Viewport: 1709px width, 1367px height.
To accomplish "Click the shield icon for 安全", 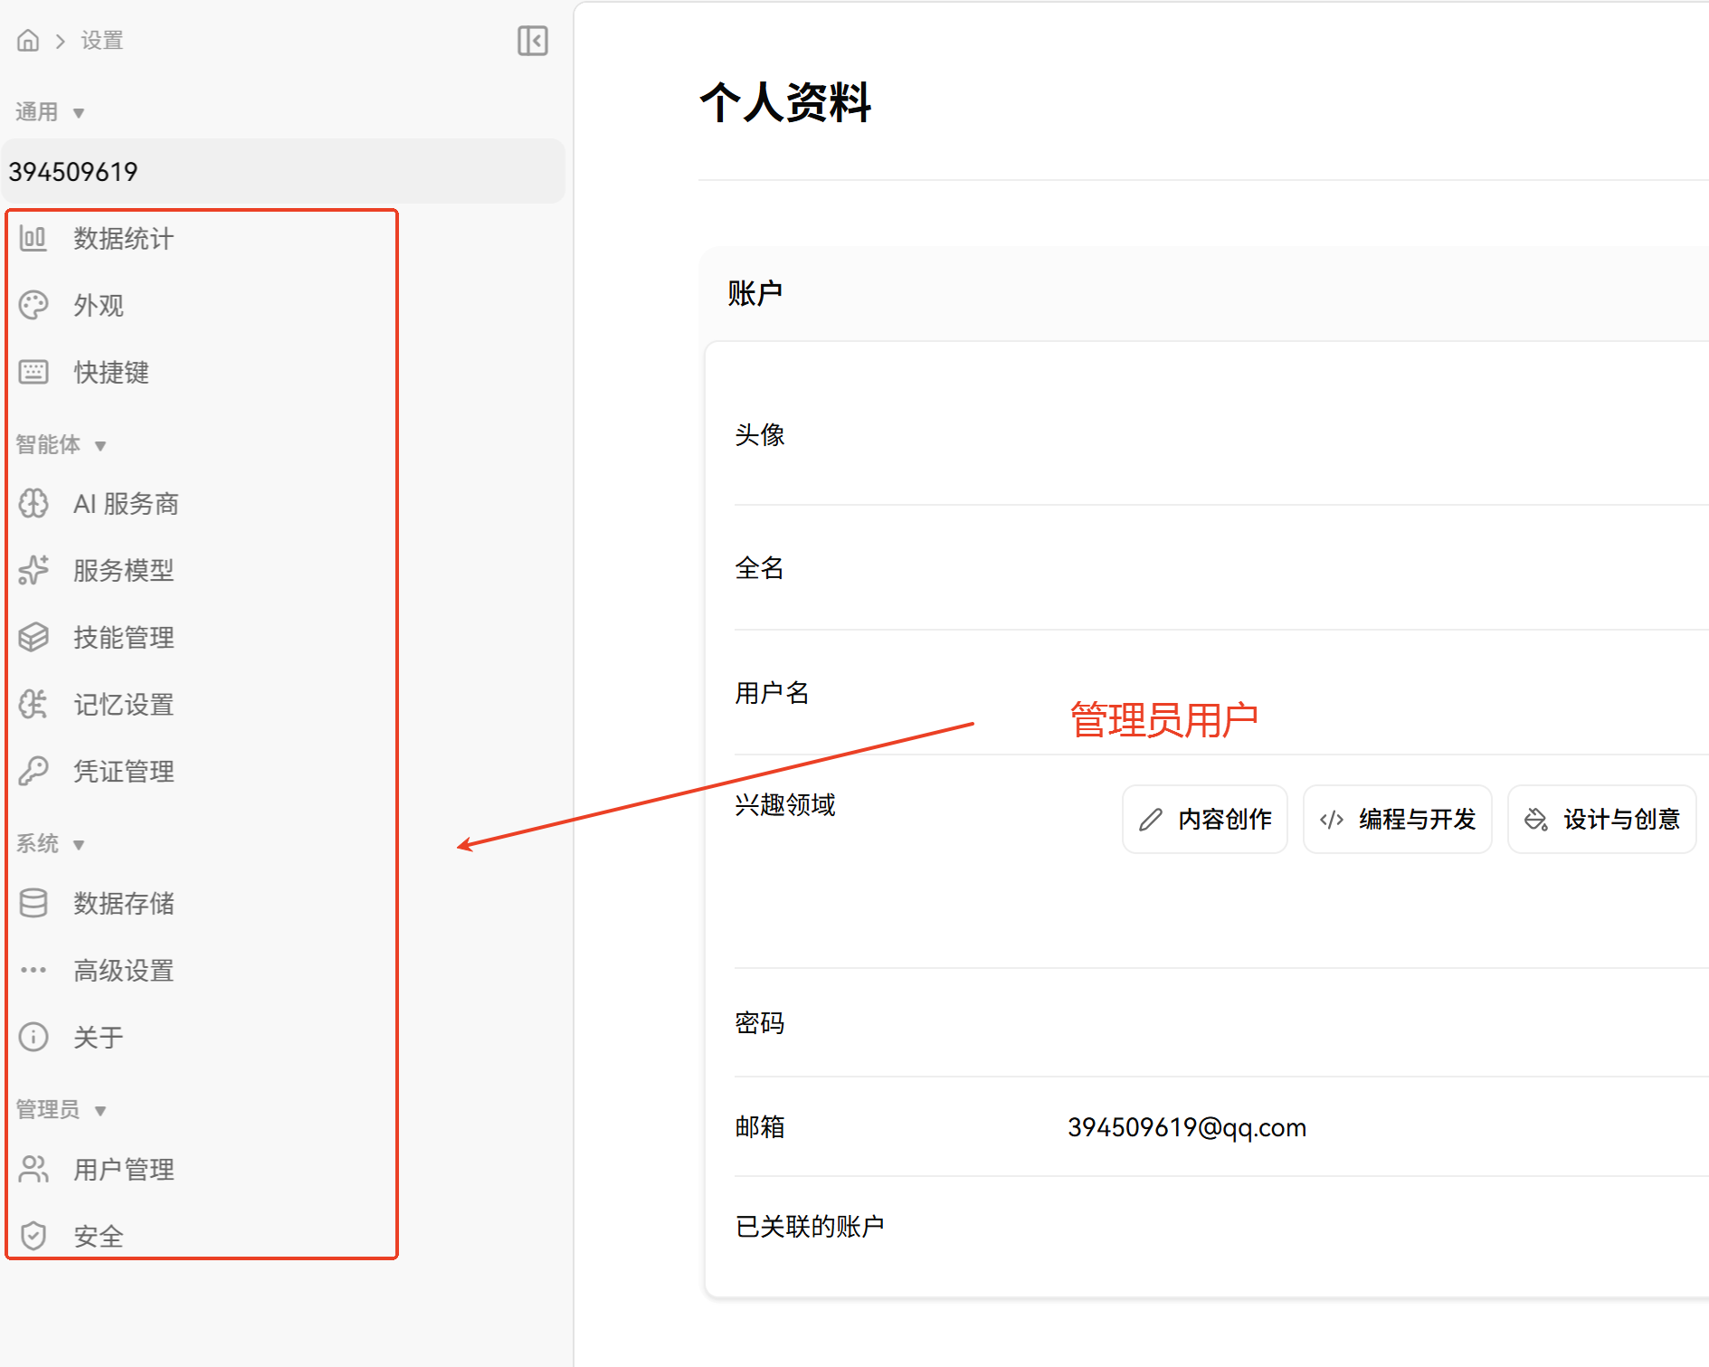I will [33, 1236].
